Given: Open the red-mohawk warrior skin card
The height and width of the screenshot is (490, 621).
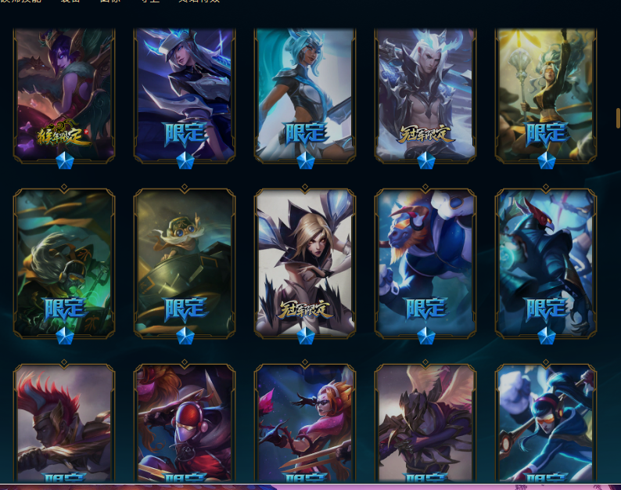Looking at the screenshot, I should tap(64, 423).
